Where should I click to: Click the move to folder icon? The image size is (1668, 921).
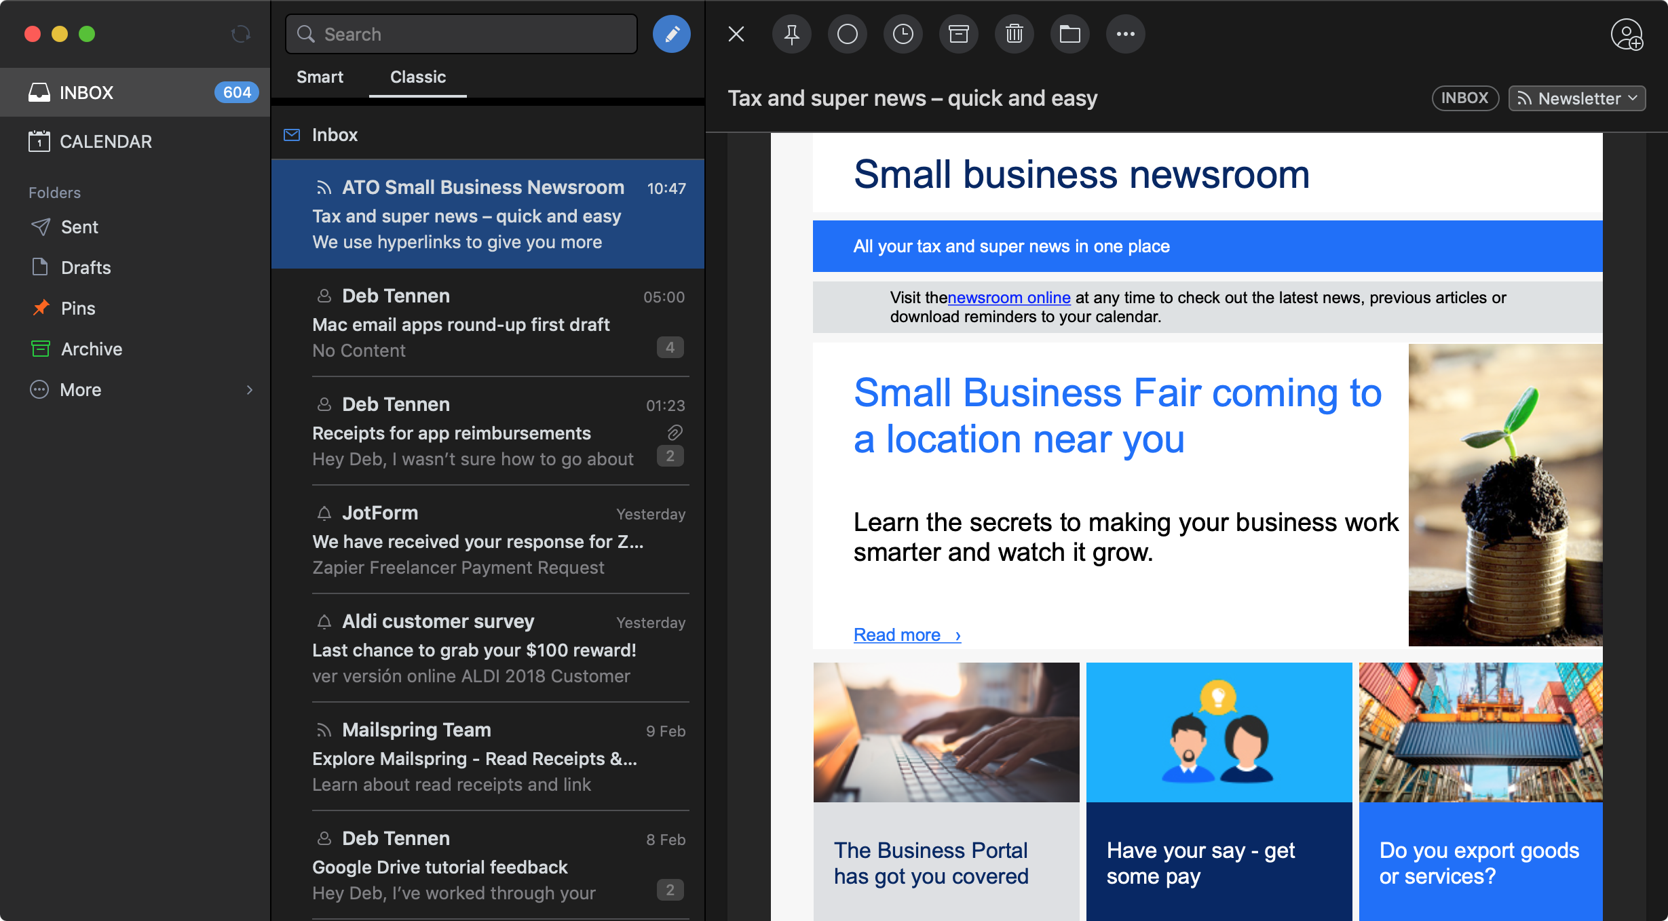point(1070,33)
